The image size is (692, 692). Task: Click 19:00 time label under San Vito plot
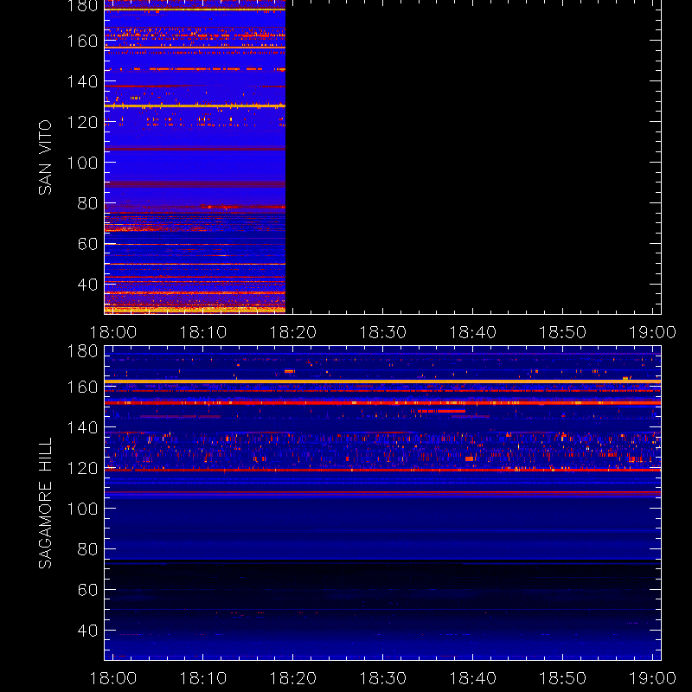pos(652,332)
